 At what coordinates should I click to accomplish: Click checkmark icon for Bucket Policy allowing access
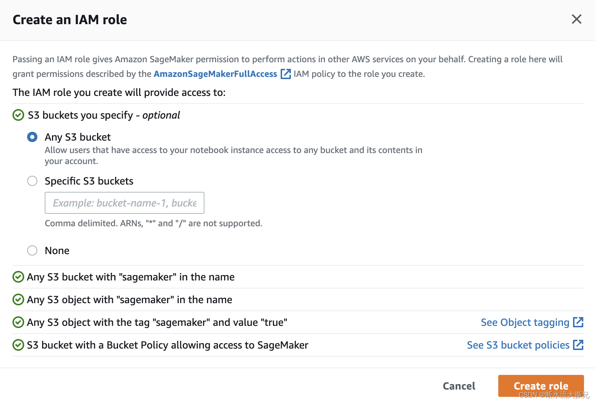coord(18,345)
